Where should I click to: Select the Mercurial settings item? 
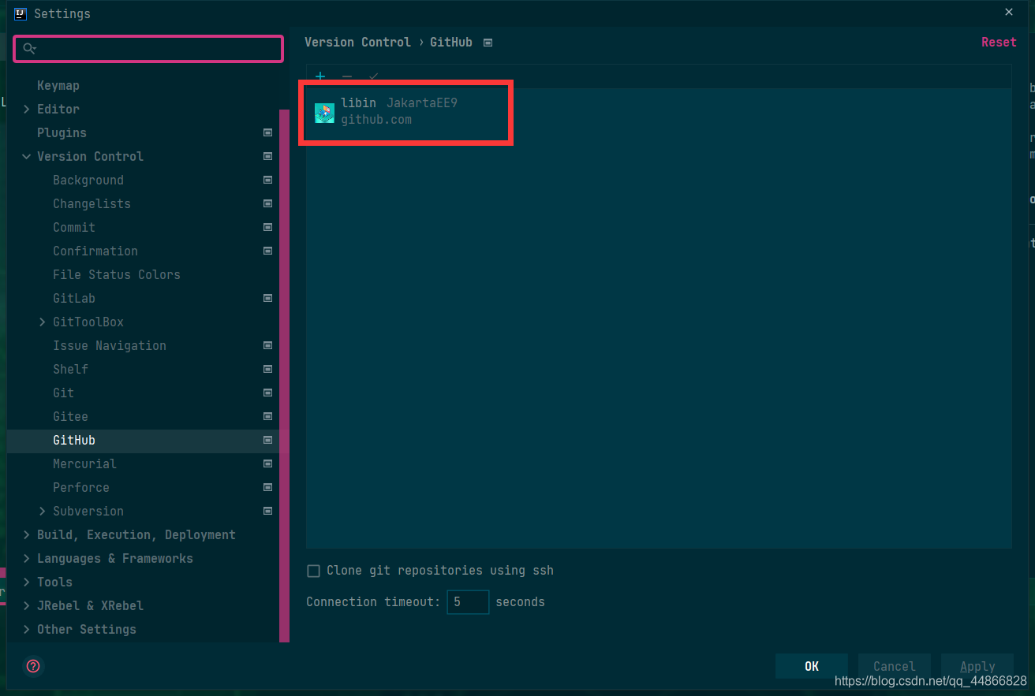[84, 463]
